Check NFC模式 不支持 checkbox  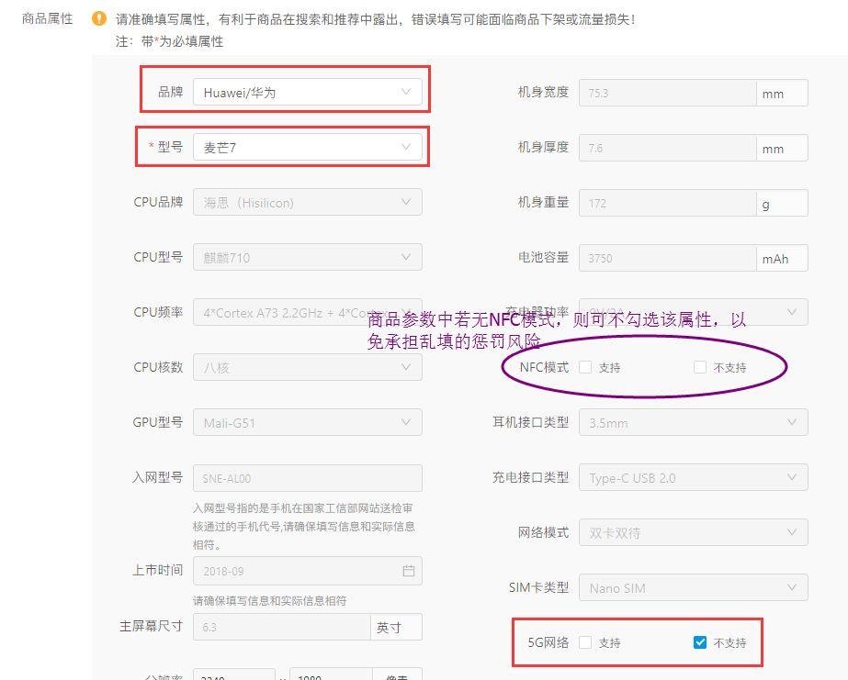(x=700, y=367)
